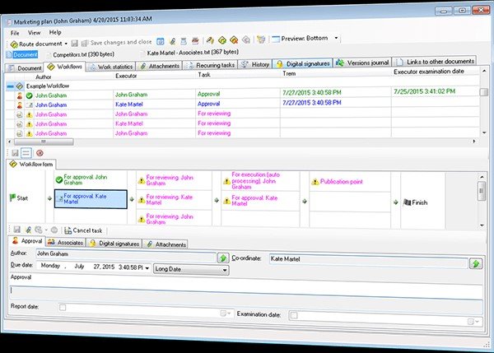Tick the Examination date checkbox
Image resolution: width=494 pixels, height=353 pixels.
pyautogui.click(x=294, y=315)
